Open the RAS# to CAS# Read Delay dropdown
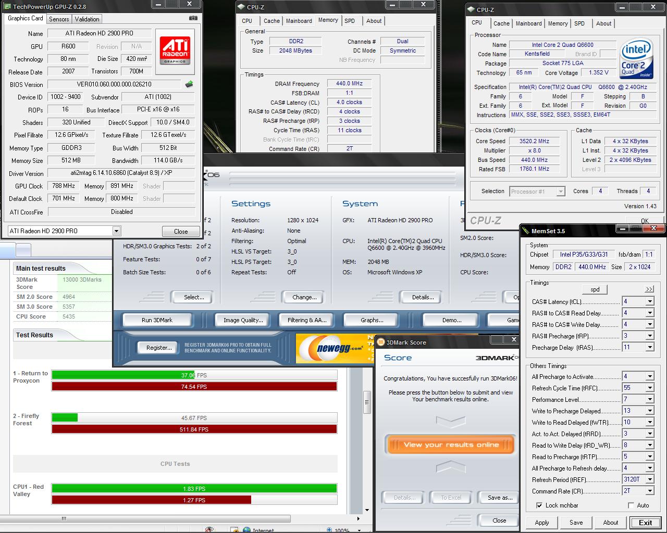Image resolution: width=667 pixels, height=533 pixels. click(x=650, y=313)
